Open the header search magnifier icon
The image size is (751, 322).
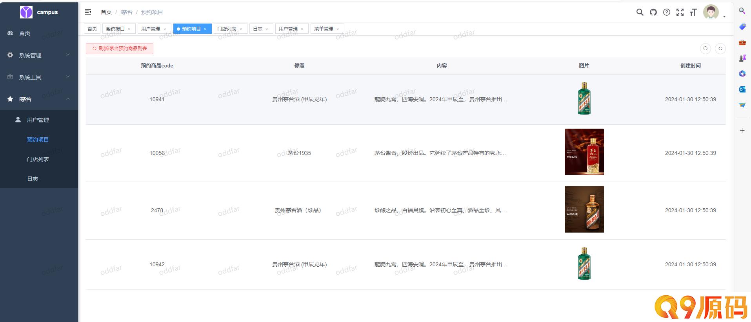640,12
